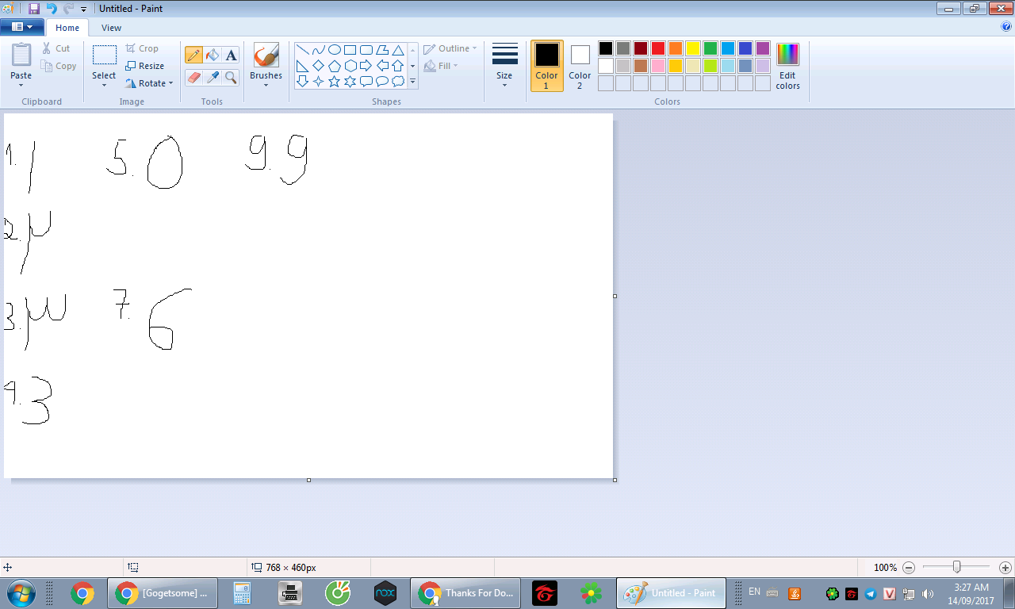Open the Outline dropdown
The width and height of the screenshot is (1015, 609).
pos(450,48)
